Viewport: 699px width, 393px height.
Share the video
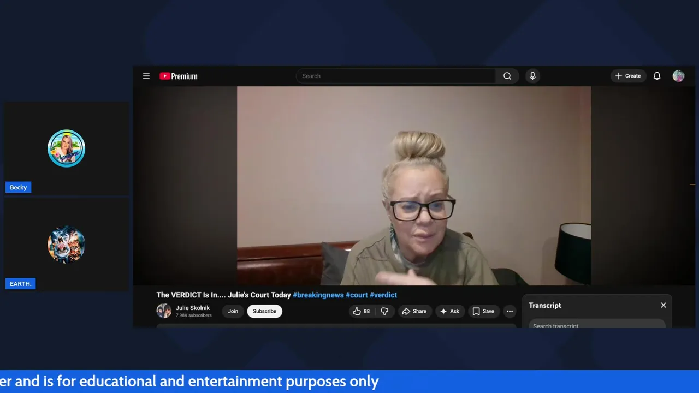pyautogui.click(x=414, y=311)
